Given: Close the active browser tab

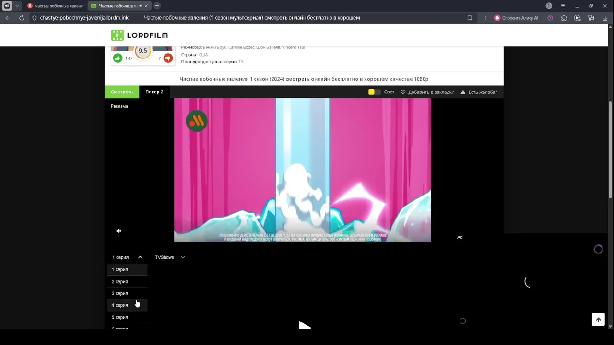Looking at the screenshot, I should [146, 6].
